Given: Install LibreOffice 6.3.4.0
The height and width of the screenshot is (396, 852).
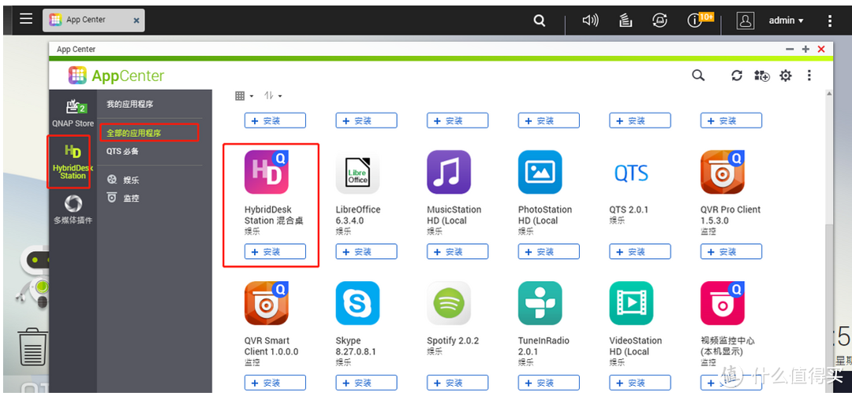Looking at the screenshot, I should coord(366,252).
